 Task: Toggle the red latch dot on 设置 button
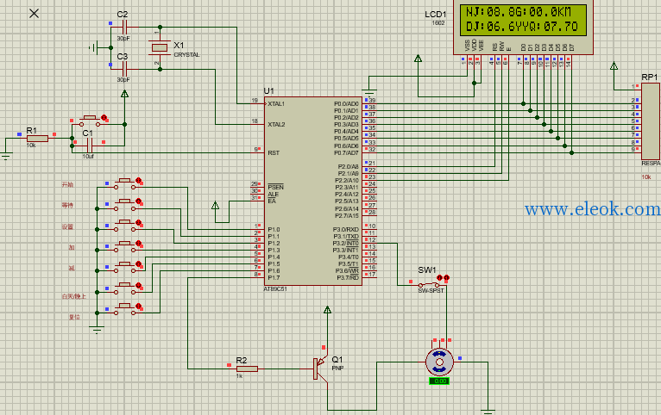click(138, 222)
